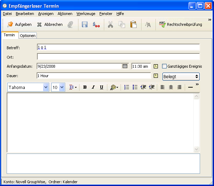
Task: Click scrollbar up arrow in message body
Action: tap(196, 96)
